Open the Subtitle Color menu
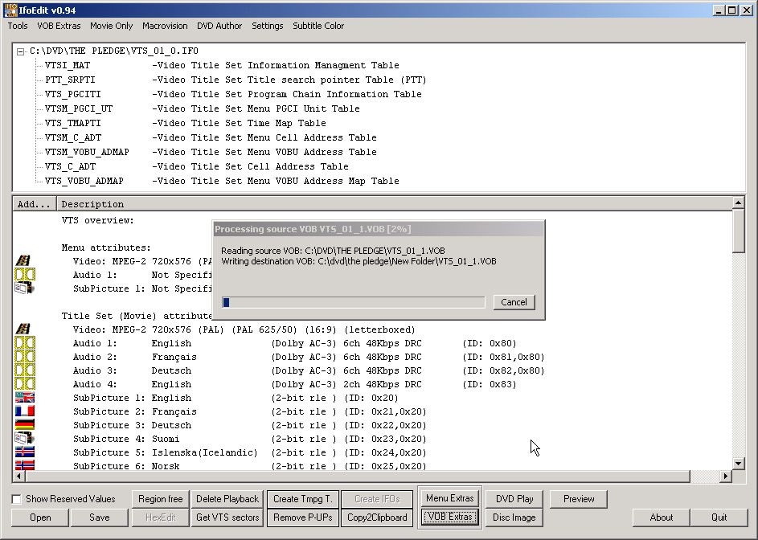 [318, 26]
